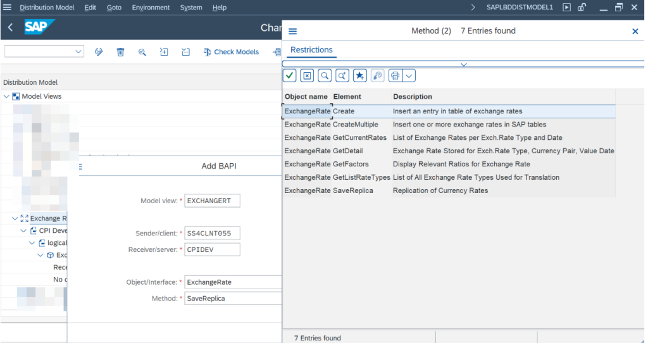Click the Find Next icon in popup
This screenshot has width=648, height=343.
tap(342, 76)
